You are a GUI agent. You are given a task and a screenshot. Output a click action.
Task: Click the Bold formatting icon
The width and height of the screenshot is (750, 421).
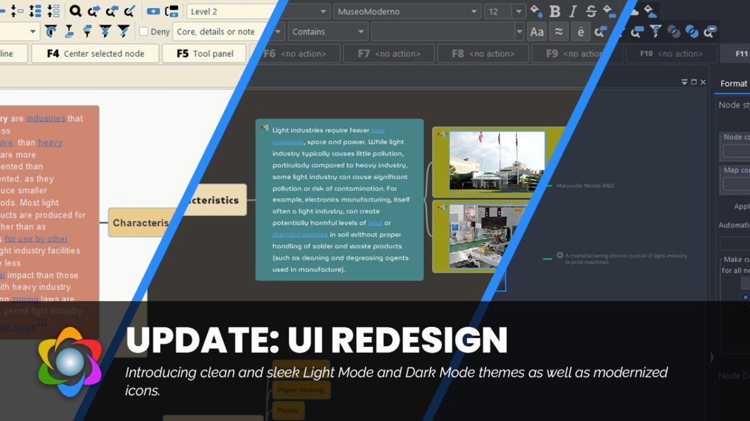pyautogui.click(x=554, y=11)
